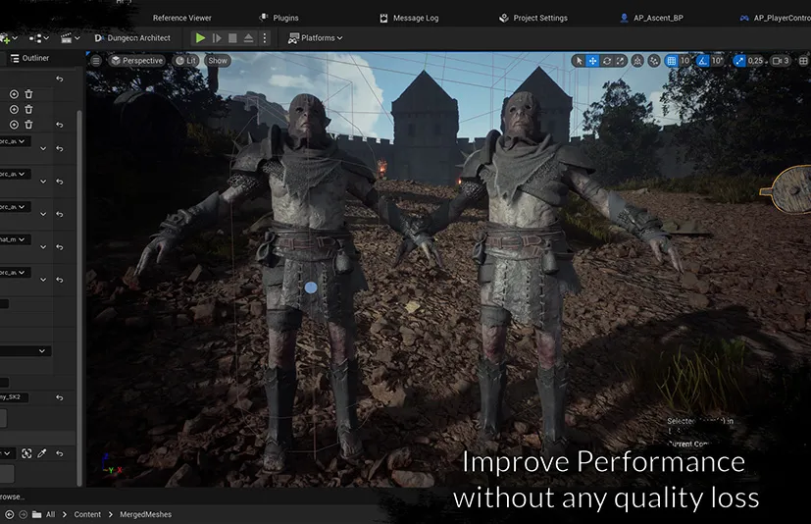Select the translate (move) gizmo tool
This screenshot has width=811, height=524.
click(593, 61)
